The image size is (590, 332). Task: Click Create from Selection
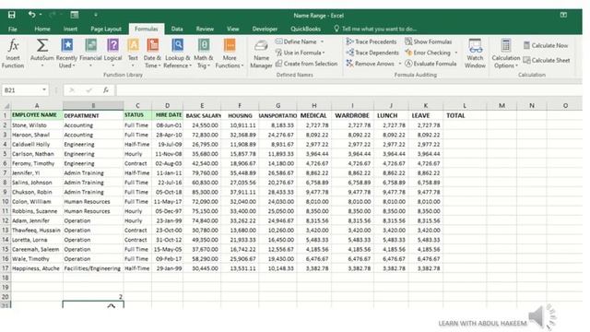[x=306, y=64]
